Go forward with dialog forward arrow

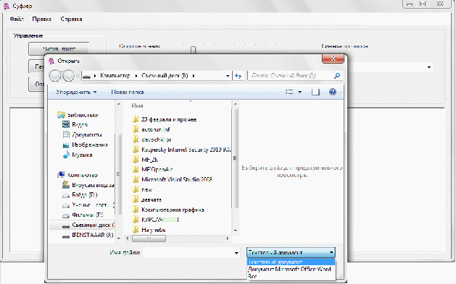68,76
